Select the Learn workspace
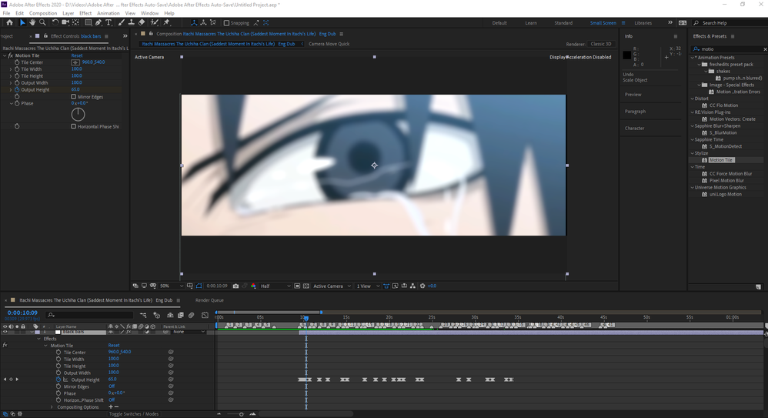The height and width of the screenshot is (418, 768). [531, 23]
